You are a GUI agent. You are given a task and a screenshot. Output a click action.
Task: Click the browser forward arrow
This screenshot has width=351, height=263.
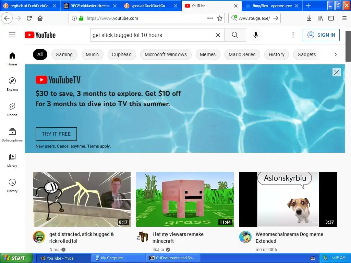tap(19, 18)
